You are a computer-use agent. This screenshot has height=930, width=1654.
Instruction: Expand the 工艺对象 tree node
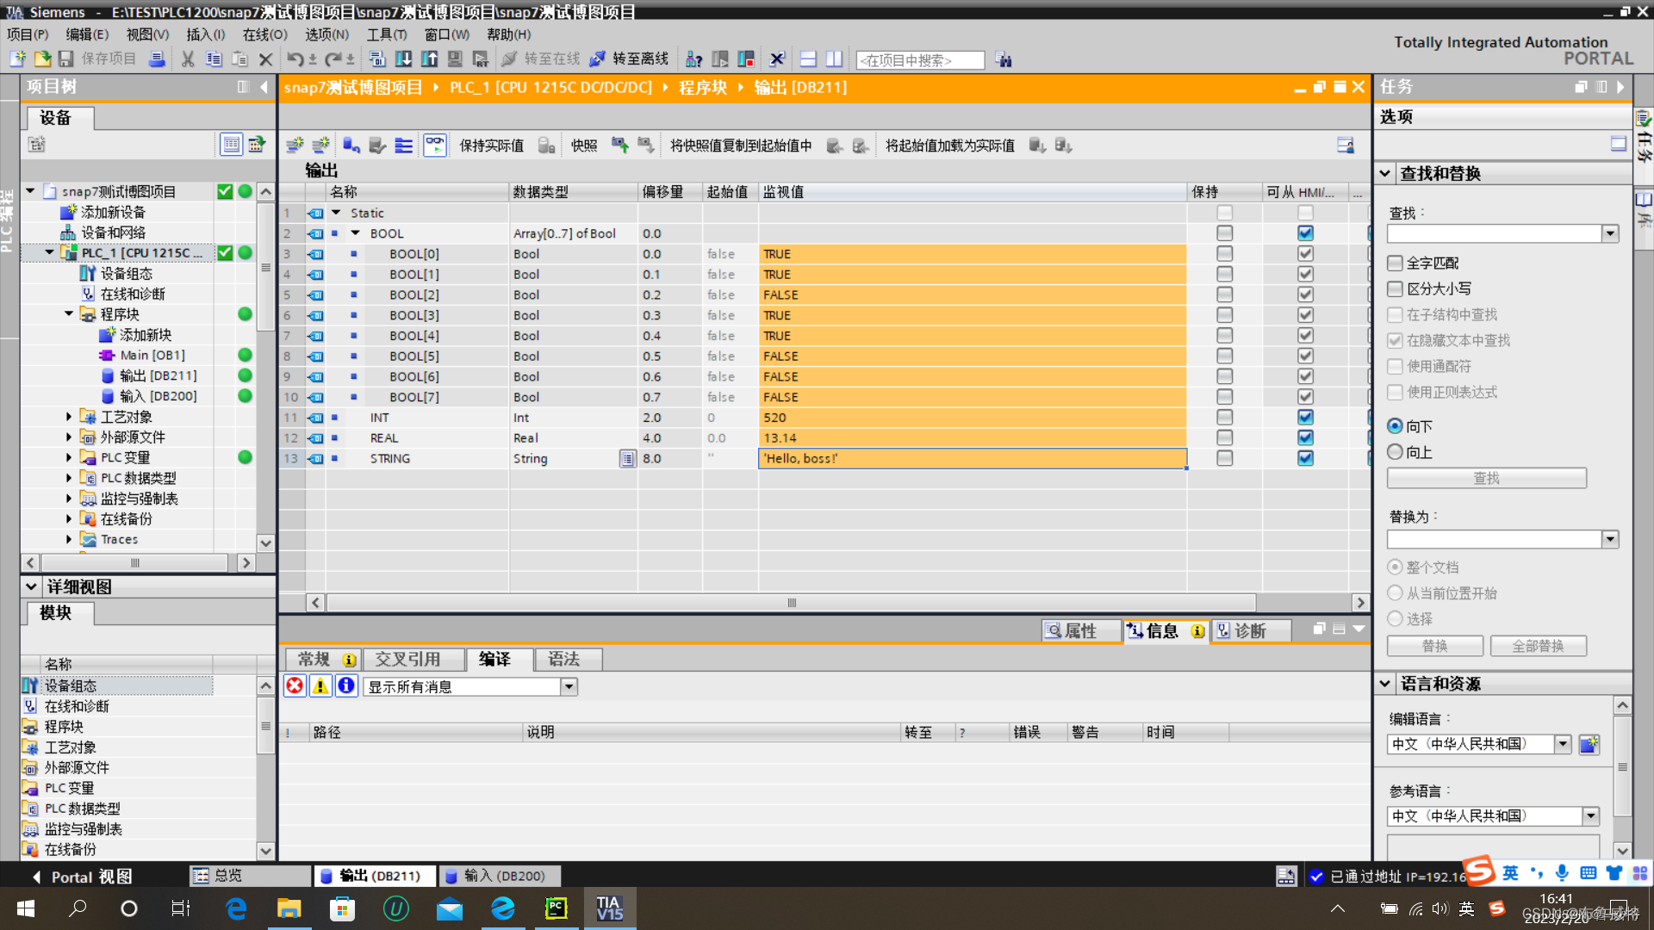[x=69, y=417]
